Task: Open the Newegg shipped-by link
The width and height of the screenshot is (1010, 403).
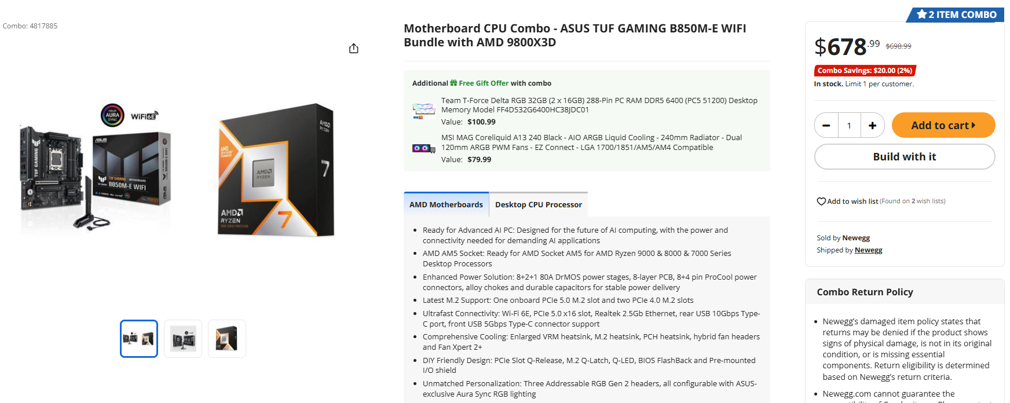Action: coord(868,250)
